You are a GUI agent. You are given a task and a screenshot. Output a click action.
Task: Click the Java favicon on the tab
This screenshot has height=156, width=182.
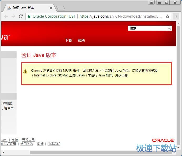[x=9, y=8]
